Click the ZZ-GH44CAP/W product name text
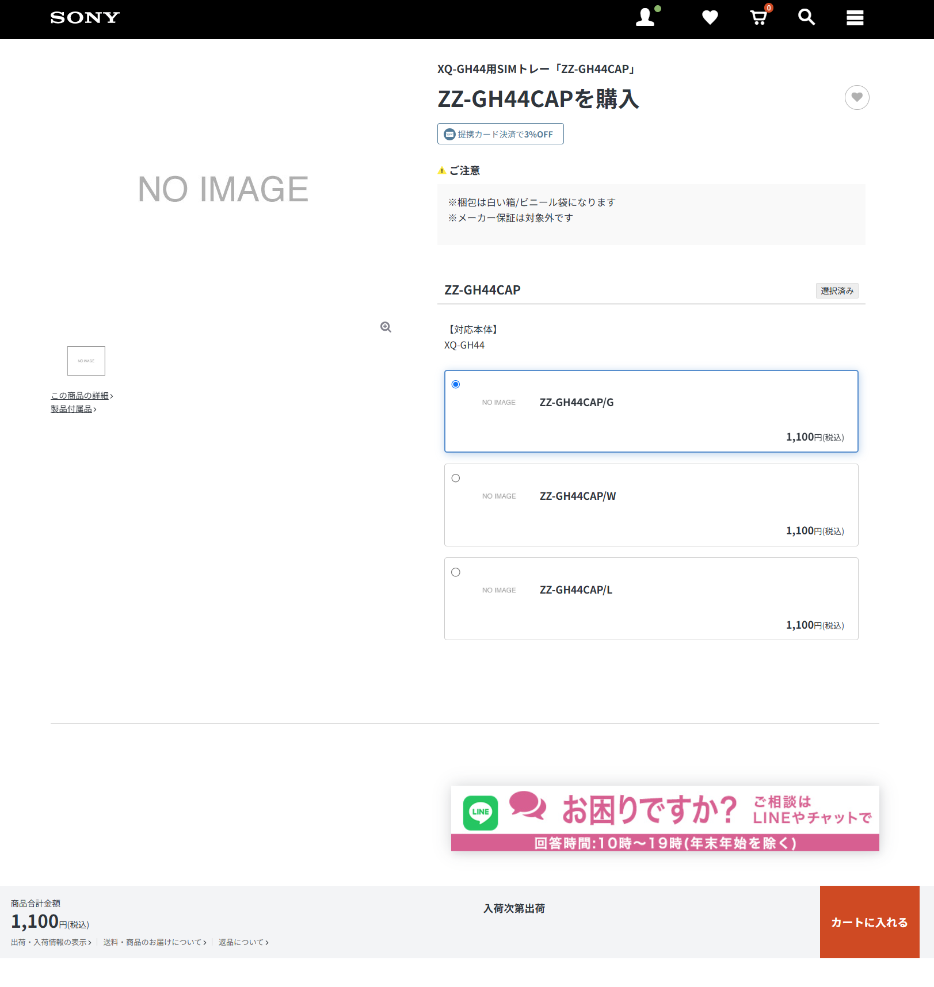The height and width of the screenshot is (987, 934). click(x=578, y=496)
